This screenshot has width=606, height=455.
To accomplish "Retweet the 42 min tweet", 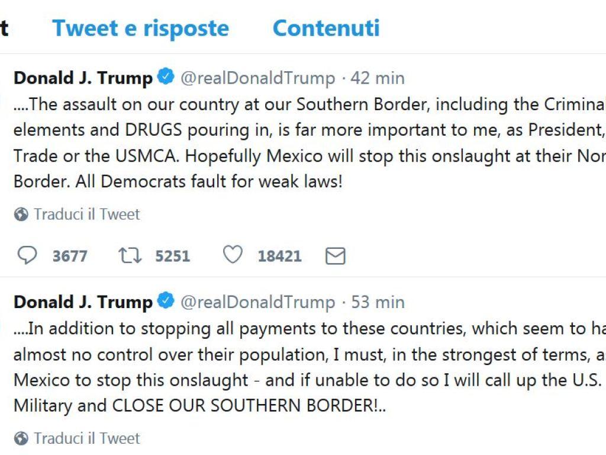I will (x=130, y=255).
